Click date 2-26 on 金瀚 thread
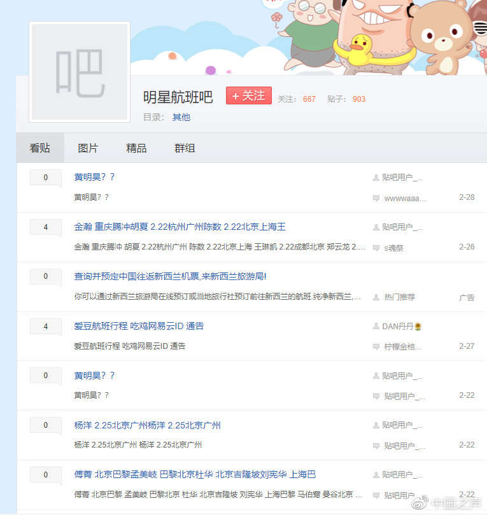 (467, 247)
